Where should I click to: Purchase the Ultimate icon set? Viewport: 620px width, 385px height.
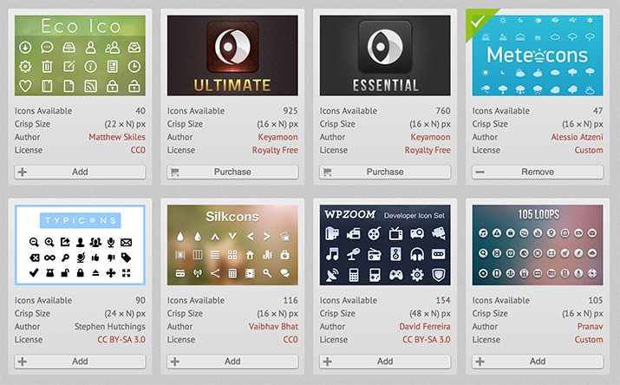point(232,172)
